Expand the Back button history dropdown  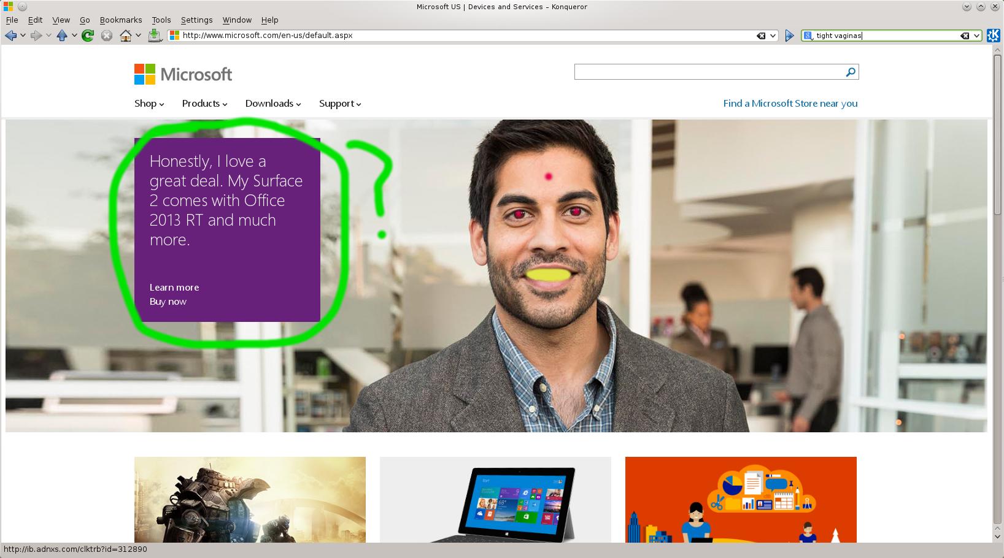tap(23, 36)
